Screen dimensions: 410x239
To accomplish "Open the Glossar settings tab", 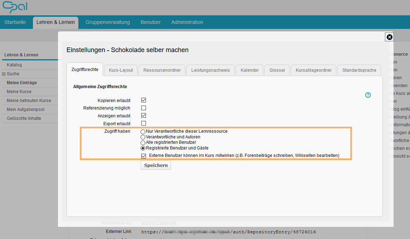I will tap(277, 70).
